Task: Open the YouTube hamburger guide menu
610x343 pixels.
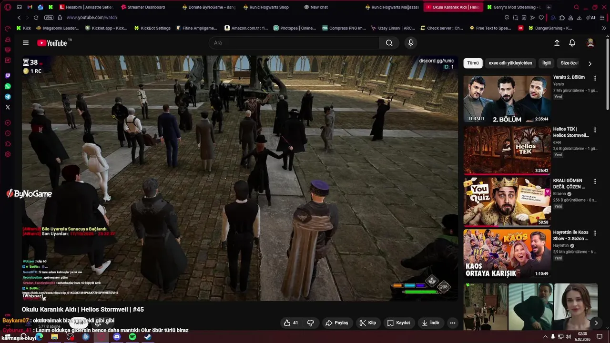Action: (x=26, y=43)
